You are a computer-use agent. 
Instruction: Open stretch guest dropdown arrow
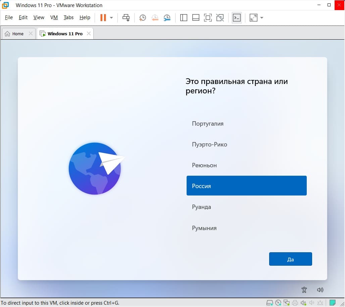click(262, 17)
